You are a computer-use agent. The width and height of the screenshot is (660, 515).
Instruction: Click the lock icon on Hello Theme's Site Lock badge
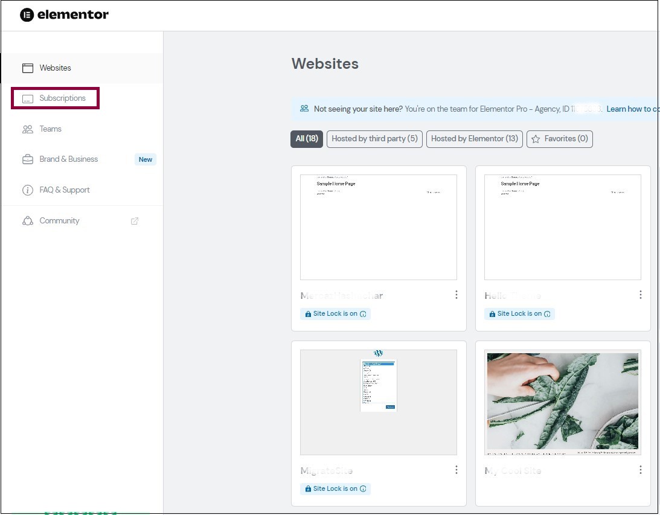tap(492, 313)
